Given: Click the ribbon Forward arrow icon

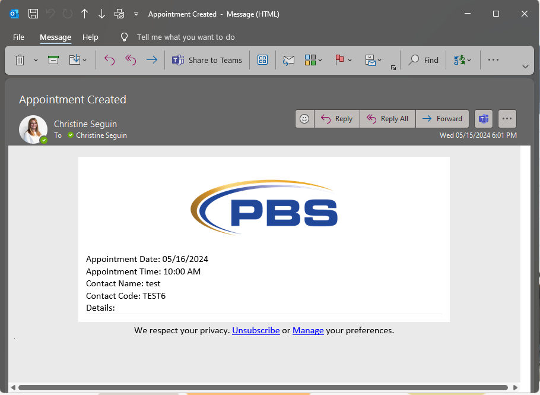Looking at the screenshot, I should coord(152,60).
